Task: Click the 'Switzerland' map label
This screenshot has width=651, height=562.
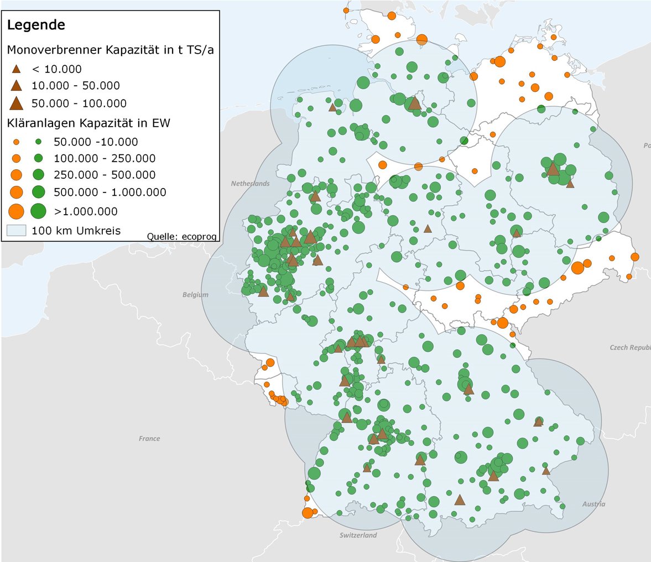Action: pyautogui.click(x=358, y=535)
